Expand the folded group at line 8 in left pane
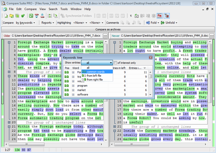 coord(9,72)
